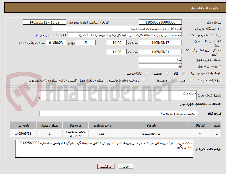226x174 pixels.
Task: Select the جزیی purchase type radio
Action: pos(190,80)
